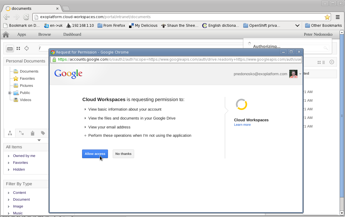Click the home icon in portal toolbar
Image resolution: width=345 pixels, height=217 pixels.
point(6,34)
